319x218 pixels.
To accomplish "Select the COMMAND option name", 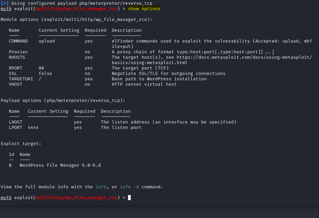I will pos(18,41).
